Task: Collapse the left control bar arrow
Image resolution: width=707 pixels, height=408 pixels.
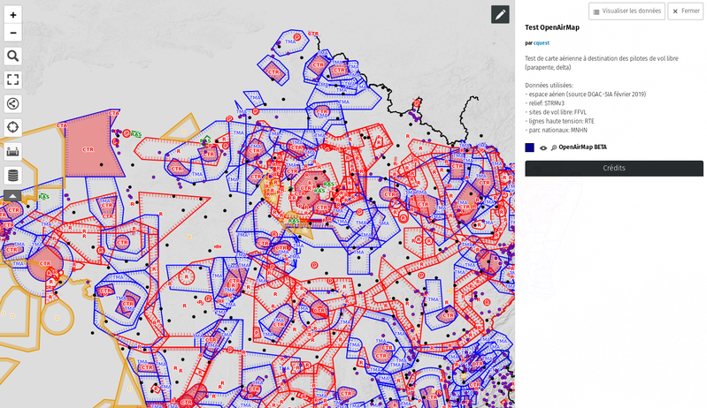Action: tap(12, 196)
